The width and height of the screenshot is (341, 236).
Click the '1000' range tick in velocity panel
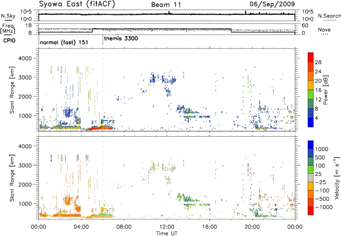pos(25,204)
